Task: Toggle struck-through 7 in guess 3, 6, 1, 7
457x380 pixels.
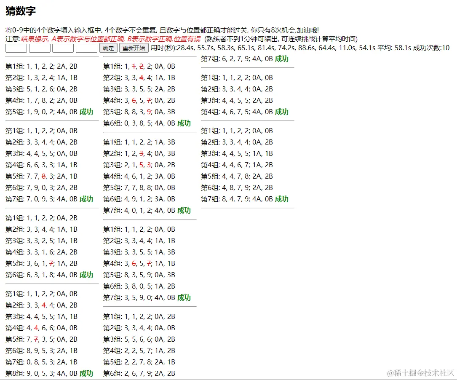Action: [51, 264]
